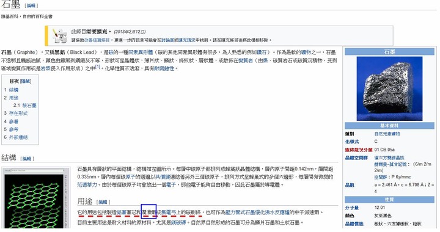440x232 pixels.
Task: Open the red 施特龍茨分類 link
Action: point(359,150)
